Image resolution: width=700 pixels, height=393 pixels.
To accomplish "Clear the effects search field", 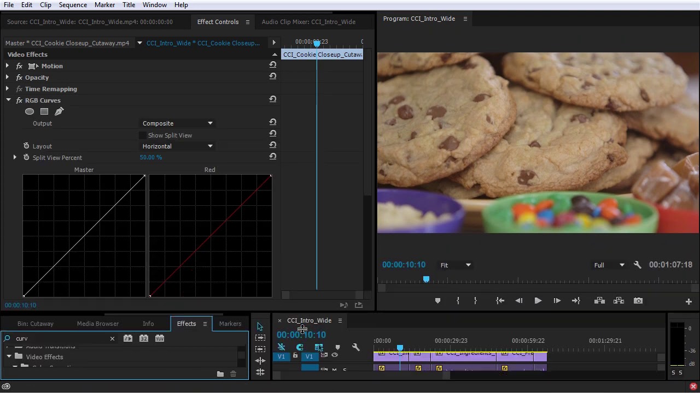I will click(112, 338).
